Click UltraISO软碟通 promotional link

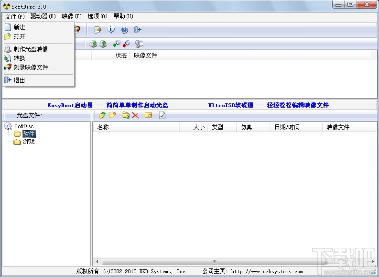[x=269, y=105]
